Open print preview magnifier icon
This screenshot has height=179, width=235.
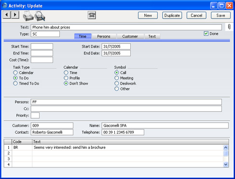pos(40,16)
